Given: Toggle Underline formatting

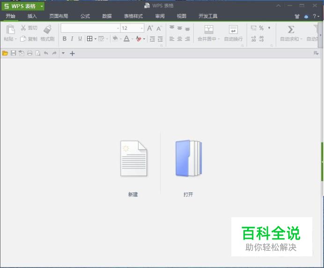Looking at the screenshot, I should (x=80, y=39).
